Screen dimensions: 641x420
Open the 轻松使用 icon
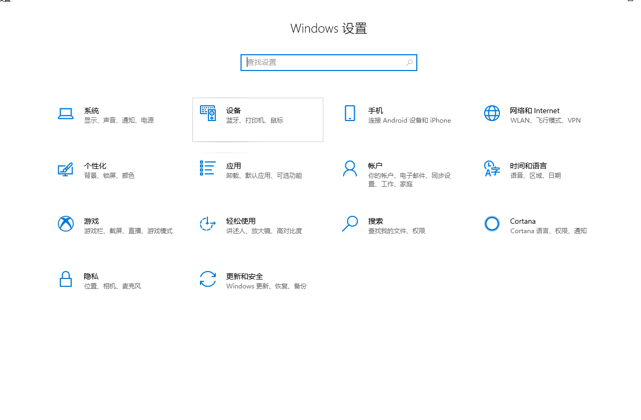(208, 224)
